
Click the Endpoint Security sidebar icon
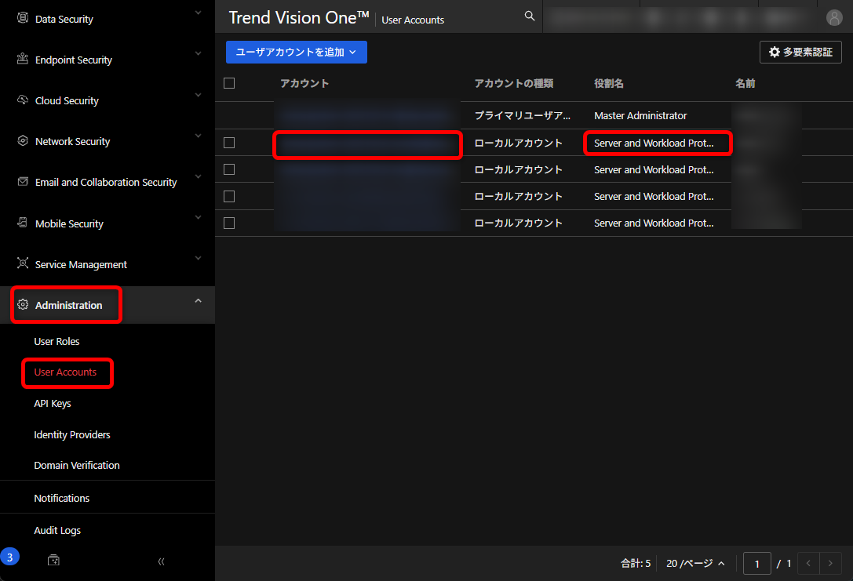[22, 59]
